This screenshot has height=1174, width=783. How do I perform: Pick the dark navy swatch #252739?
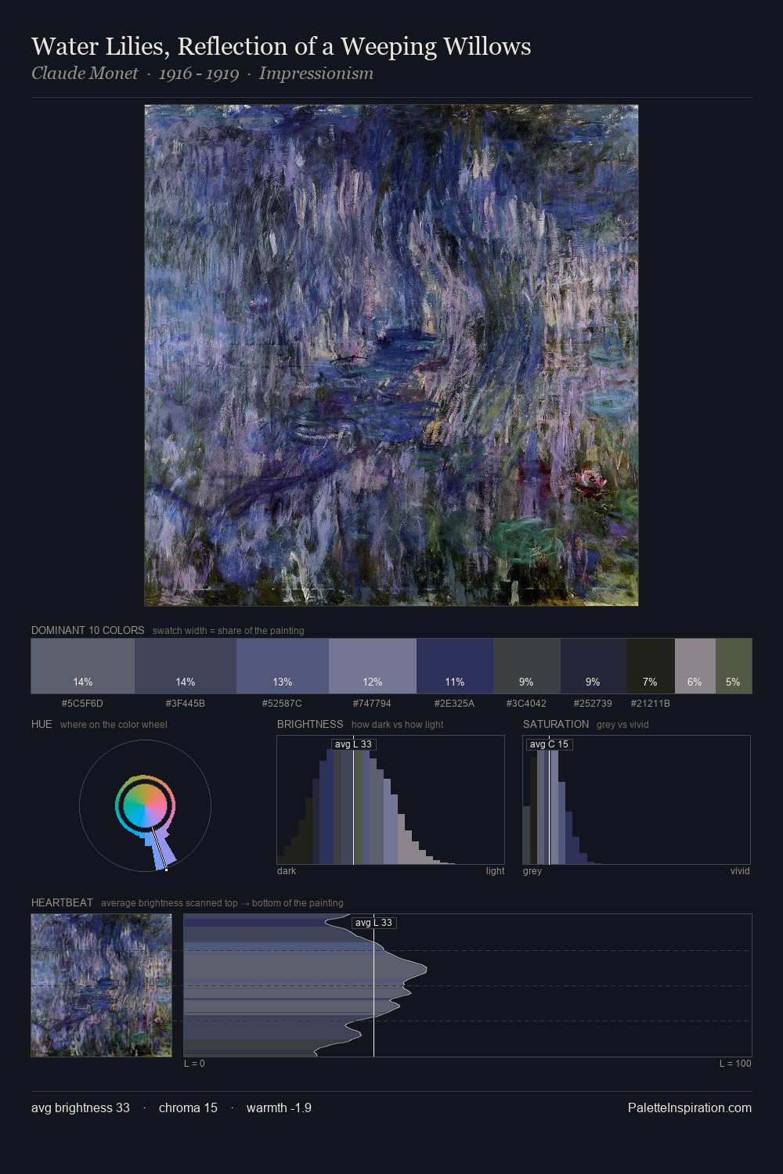[594, 666]
